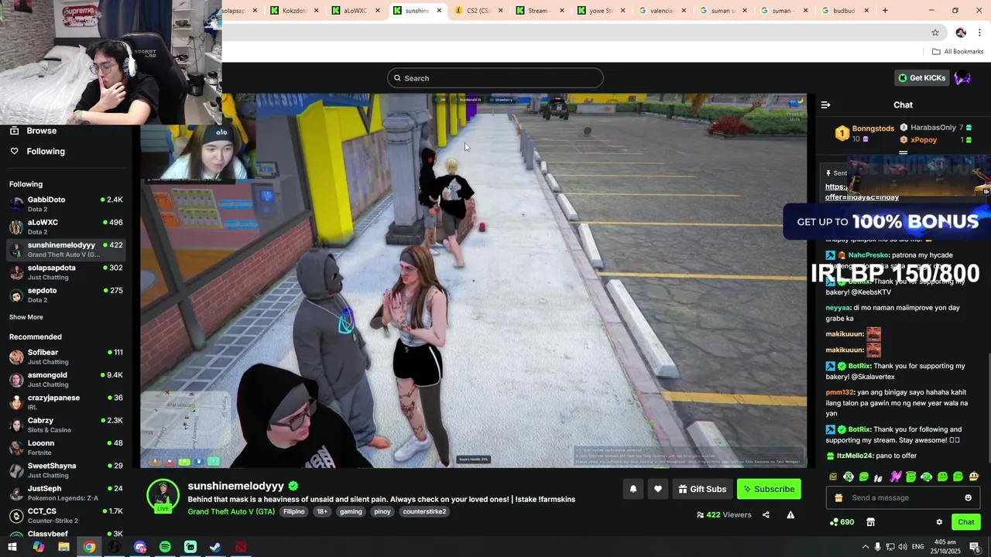Open Sofibear recommended channel
The width and height of the screenshot is (991, 557).
[66, 357]
